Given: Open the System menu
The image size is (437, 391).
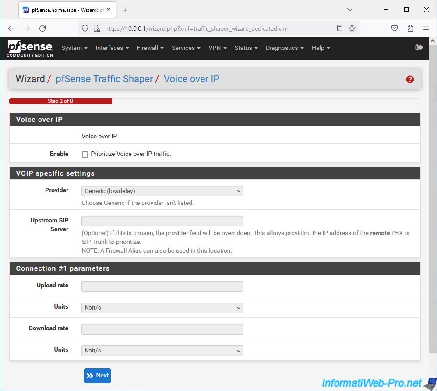Looking at the screenshot, I should [x=74, y=48].
